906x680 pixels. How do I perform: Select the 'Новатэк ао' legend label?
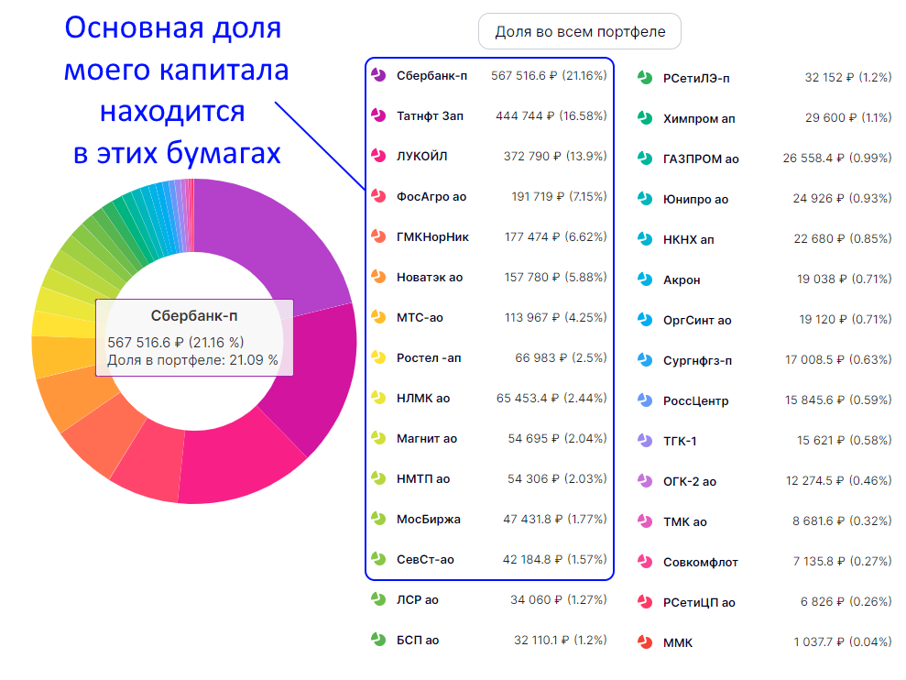click(430, 277)
